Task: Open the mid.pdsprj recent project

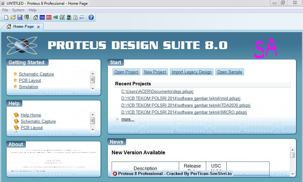Action: (x=181, y=98)
